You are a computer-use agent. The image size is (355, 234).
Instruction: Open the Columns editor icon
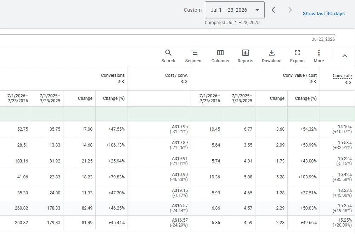(220, 56)
